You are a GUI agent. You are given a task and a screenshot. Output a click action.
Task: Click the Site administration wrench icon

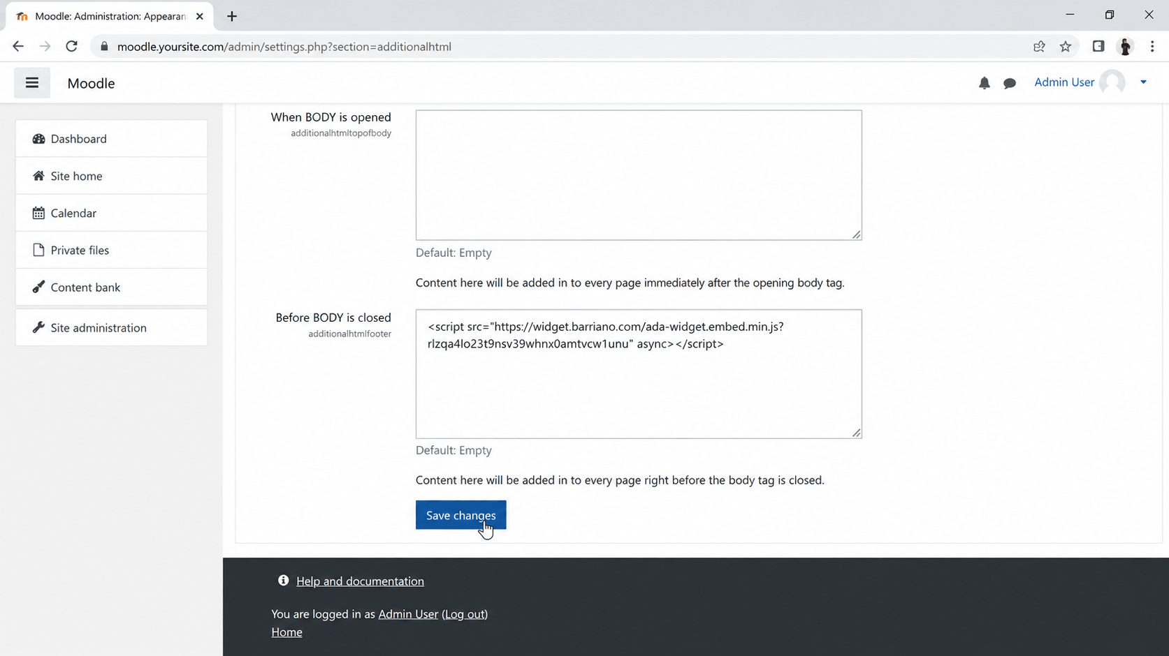(x=38, y=327)
